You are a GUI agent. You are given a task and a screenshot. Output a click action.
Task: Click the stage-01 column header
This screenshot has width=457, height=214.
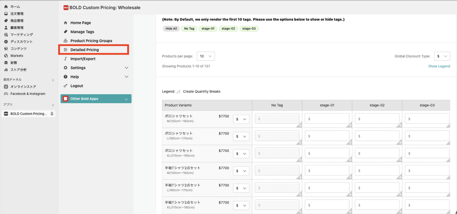(327, 105)
